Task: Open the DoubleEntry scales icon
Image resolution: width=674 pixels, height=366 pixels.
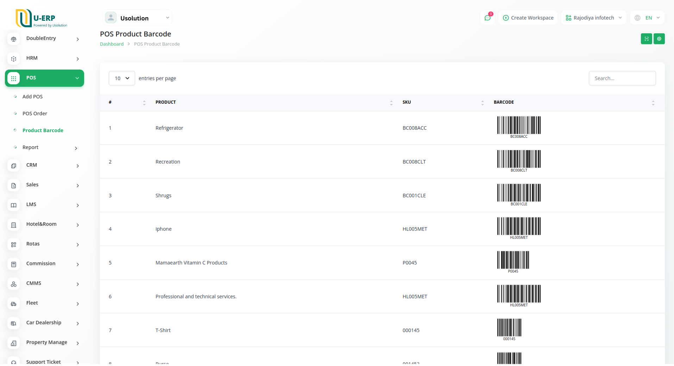Action: click(14, 39)
